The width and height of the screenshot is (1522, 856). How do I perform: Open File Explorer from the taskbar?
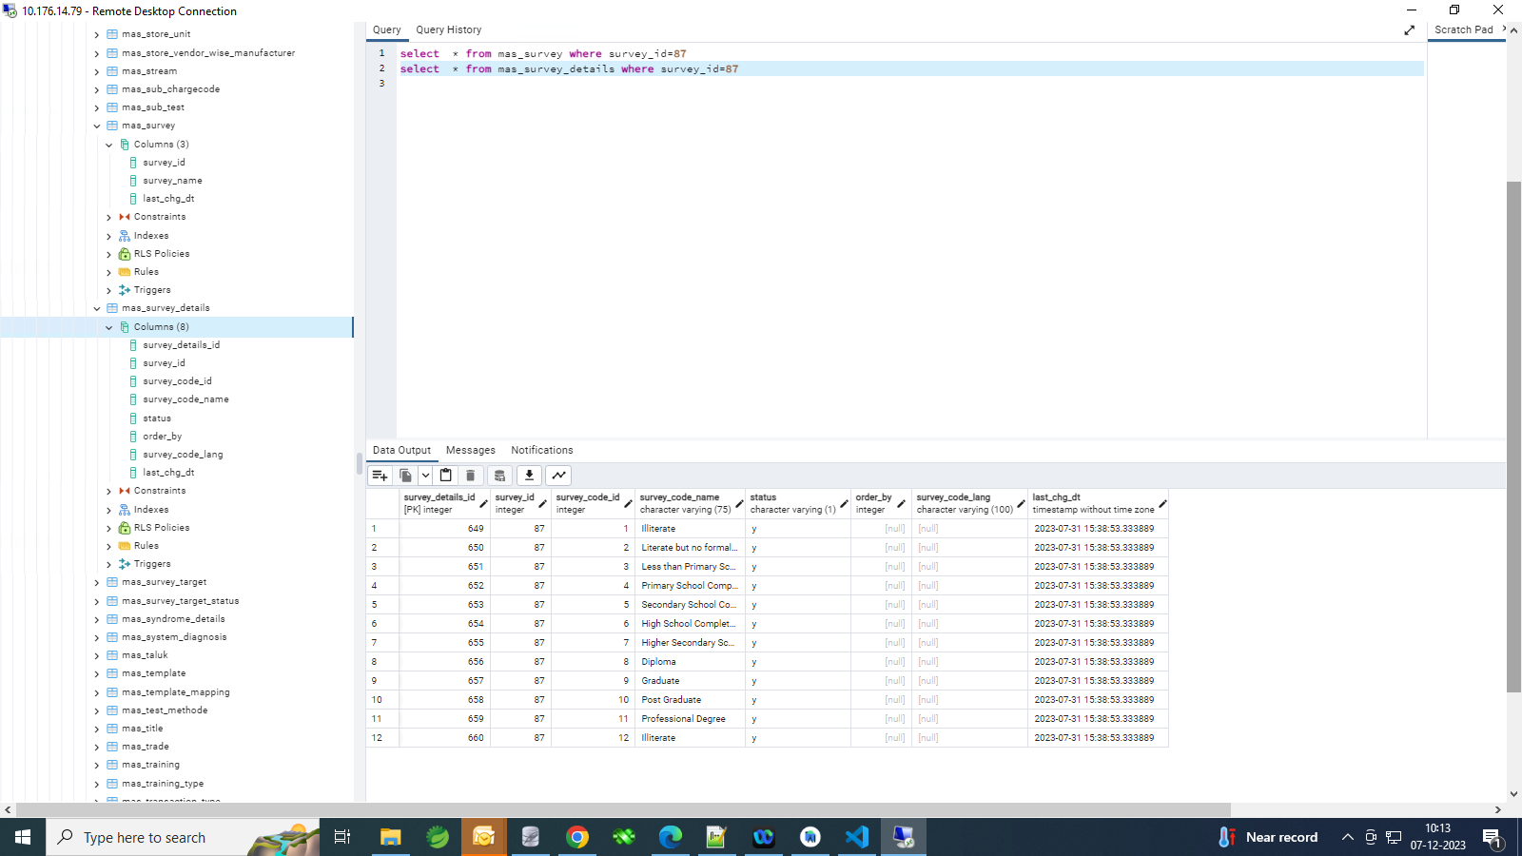pyautogui.click(x=390, y=837)
